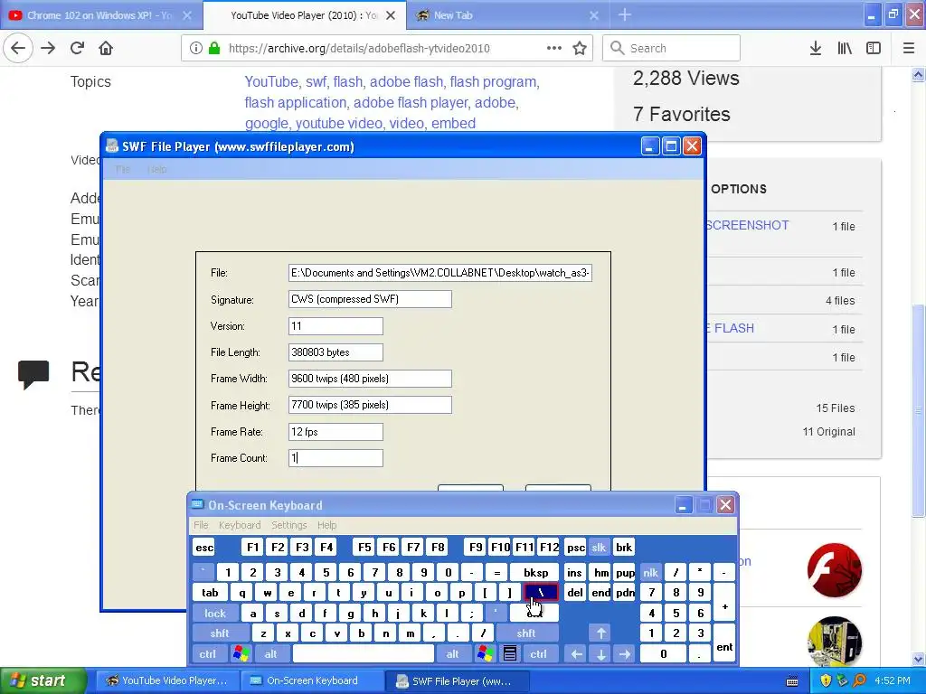
Task: Open the Windows start button
Action: coord(43,680)
